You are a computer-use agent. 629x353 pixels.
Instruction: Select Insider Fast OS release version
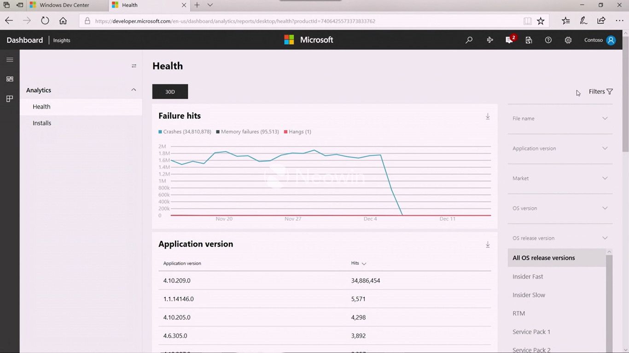click(528, 276)
